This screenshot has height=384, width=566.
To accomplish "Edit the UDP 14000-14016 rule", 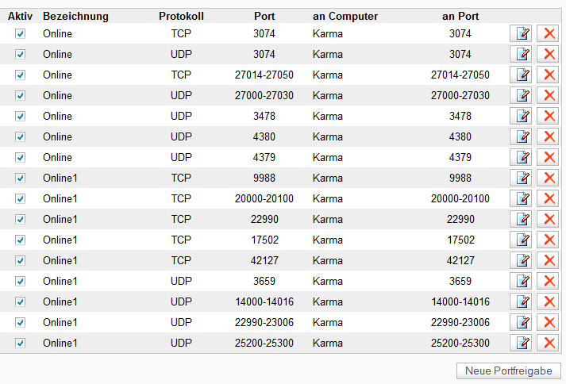I will [521, 301].
